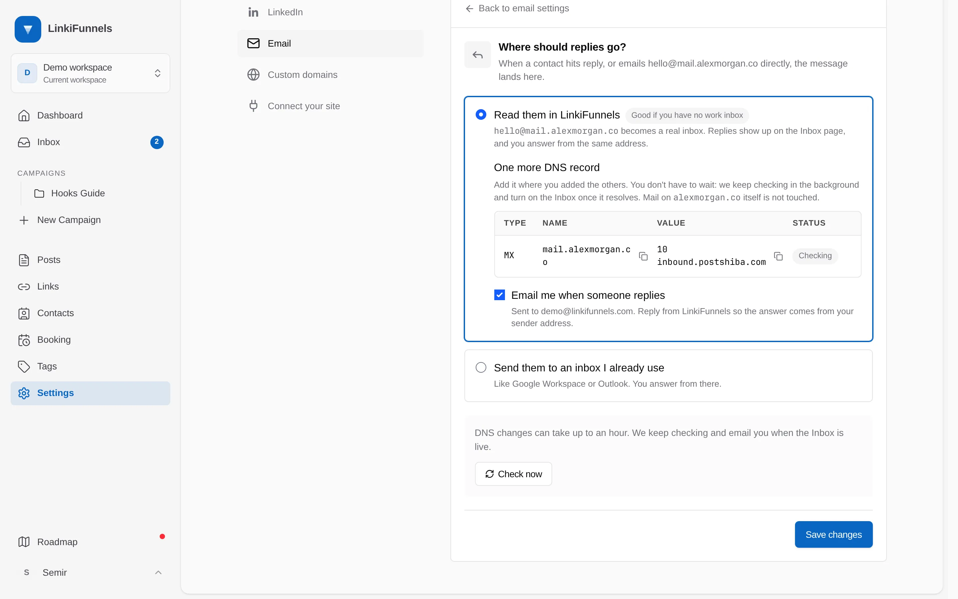Select Send them to an inbox I already use
The width and height of the screenshot is (958, 599).
coord(481,368)
